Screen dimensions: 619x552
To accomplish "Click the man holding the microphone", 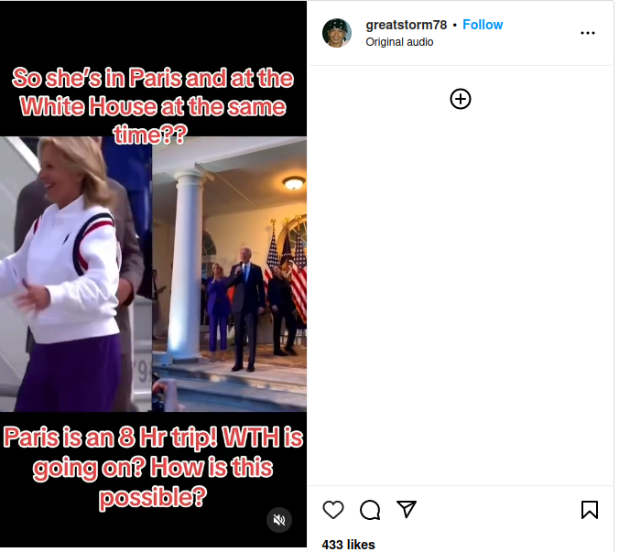I will tap(246, 308).
